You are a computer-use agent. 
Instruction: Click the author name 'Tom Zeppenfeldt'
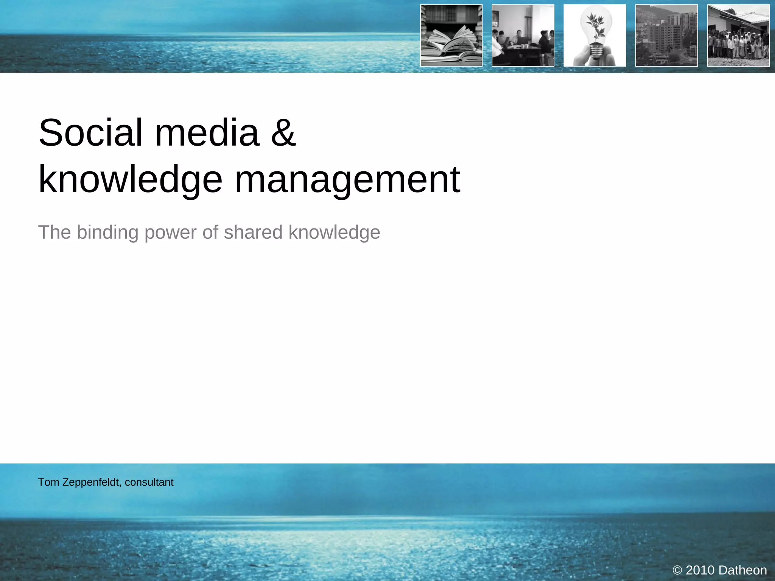point(79,482)
